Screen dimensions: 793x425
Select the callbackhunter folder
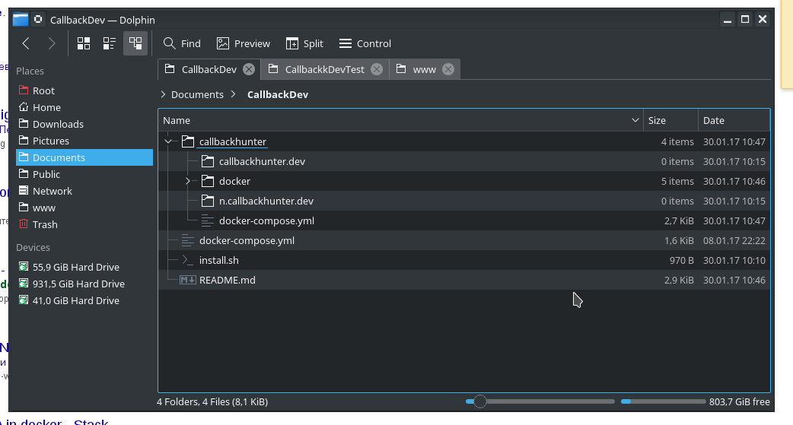(233, 141)
